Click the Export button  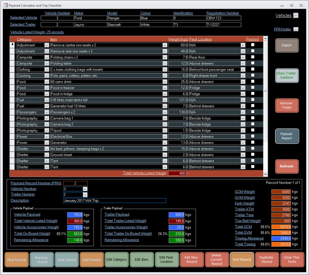[x=286, y=45]
